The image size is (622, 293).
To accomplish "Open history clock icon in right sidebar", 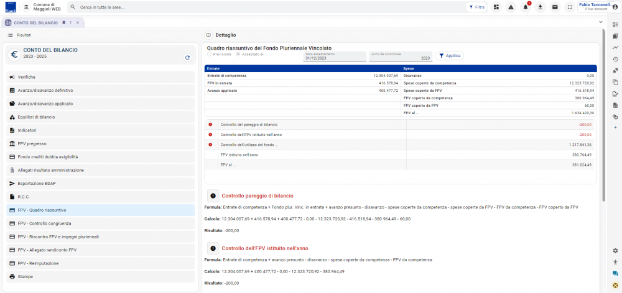I will (x=615, y=60).
